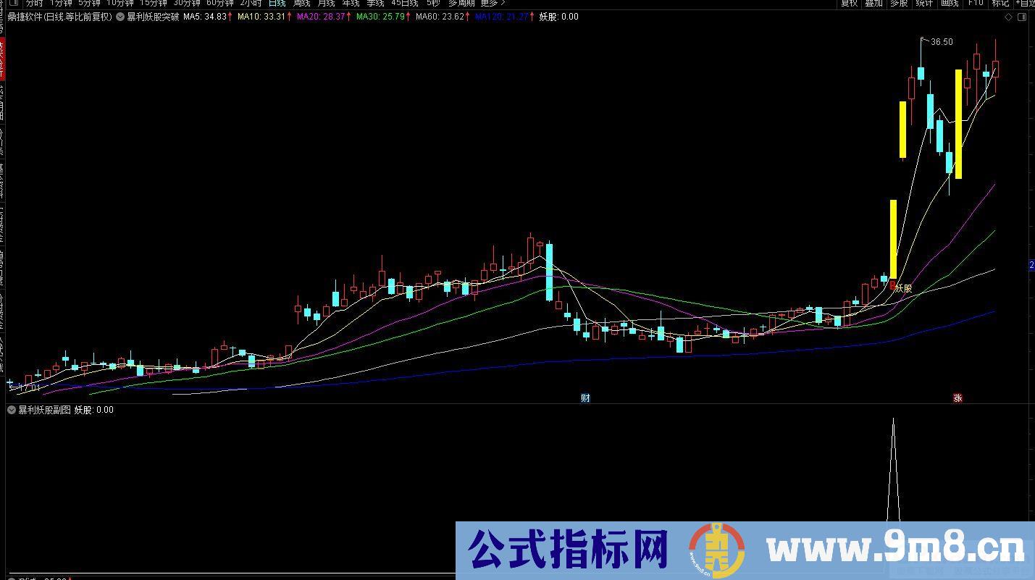Select the 30分钟 timeframe

[187, 4]
